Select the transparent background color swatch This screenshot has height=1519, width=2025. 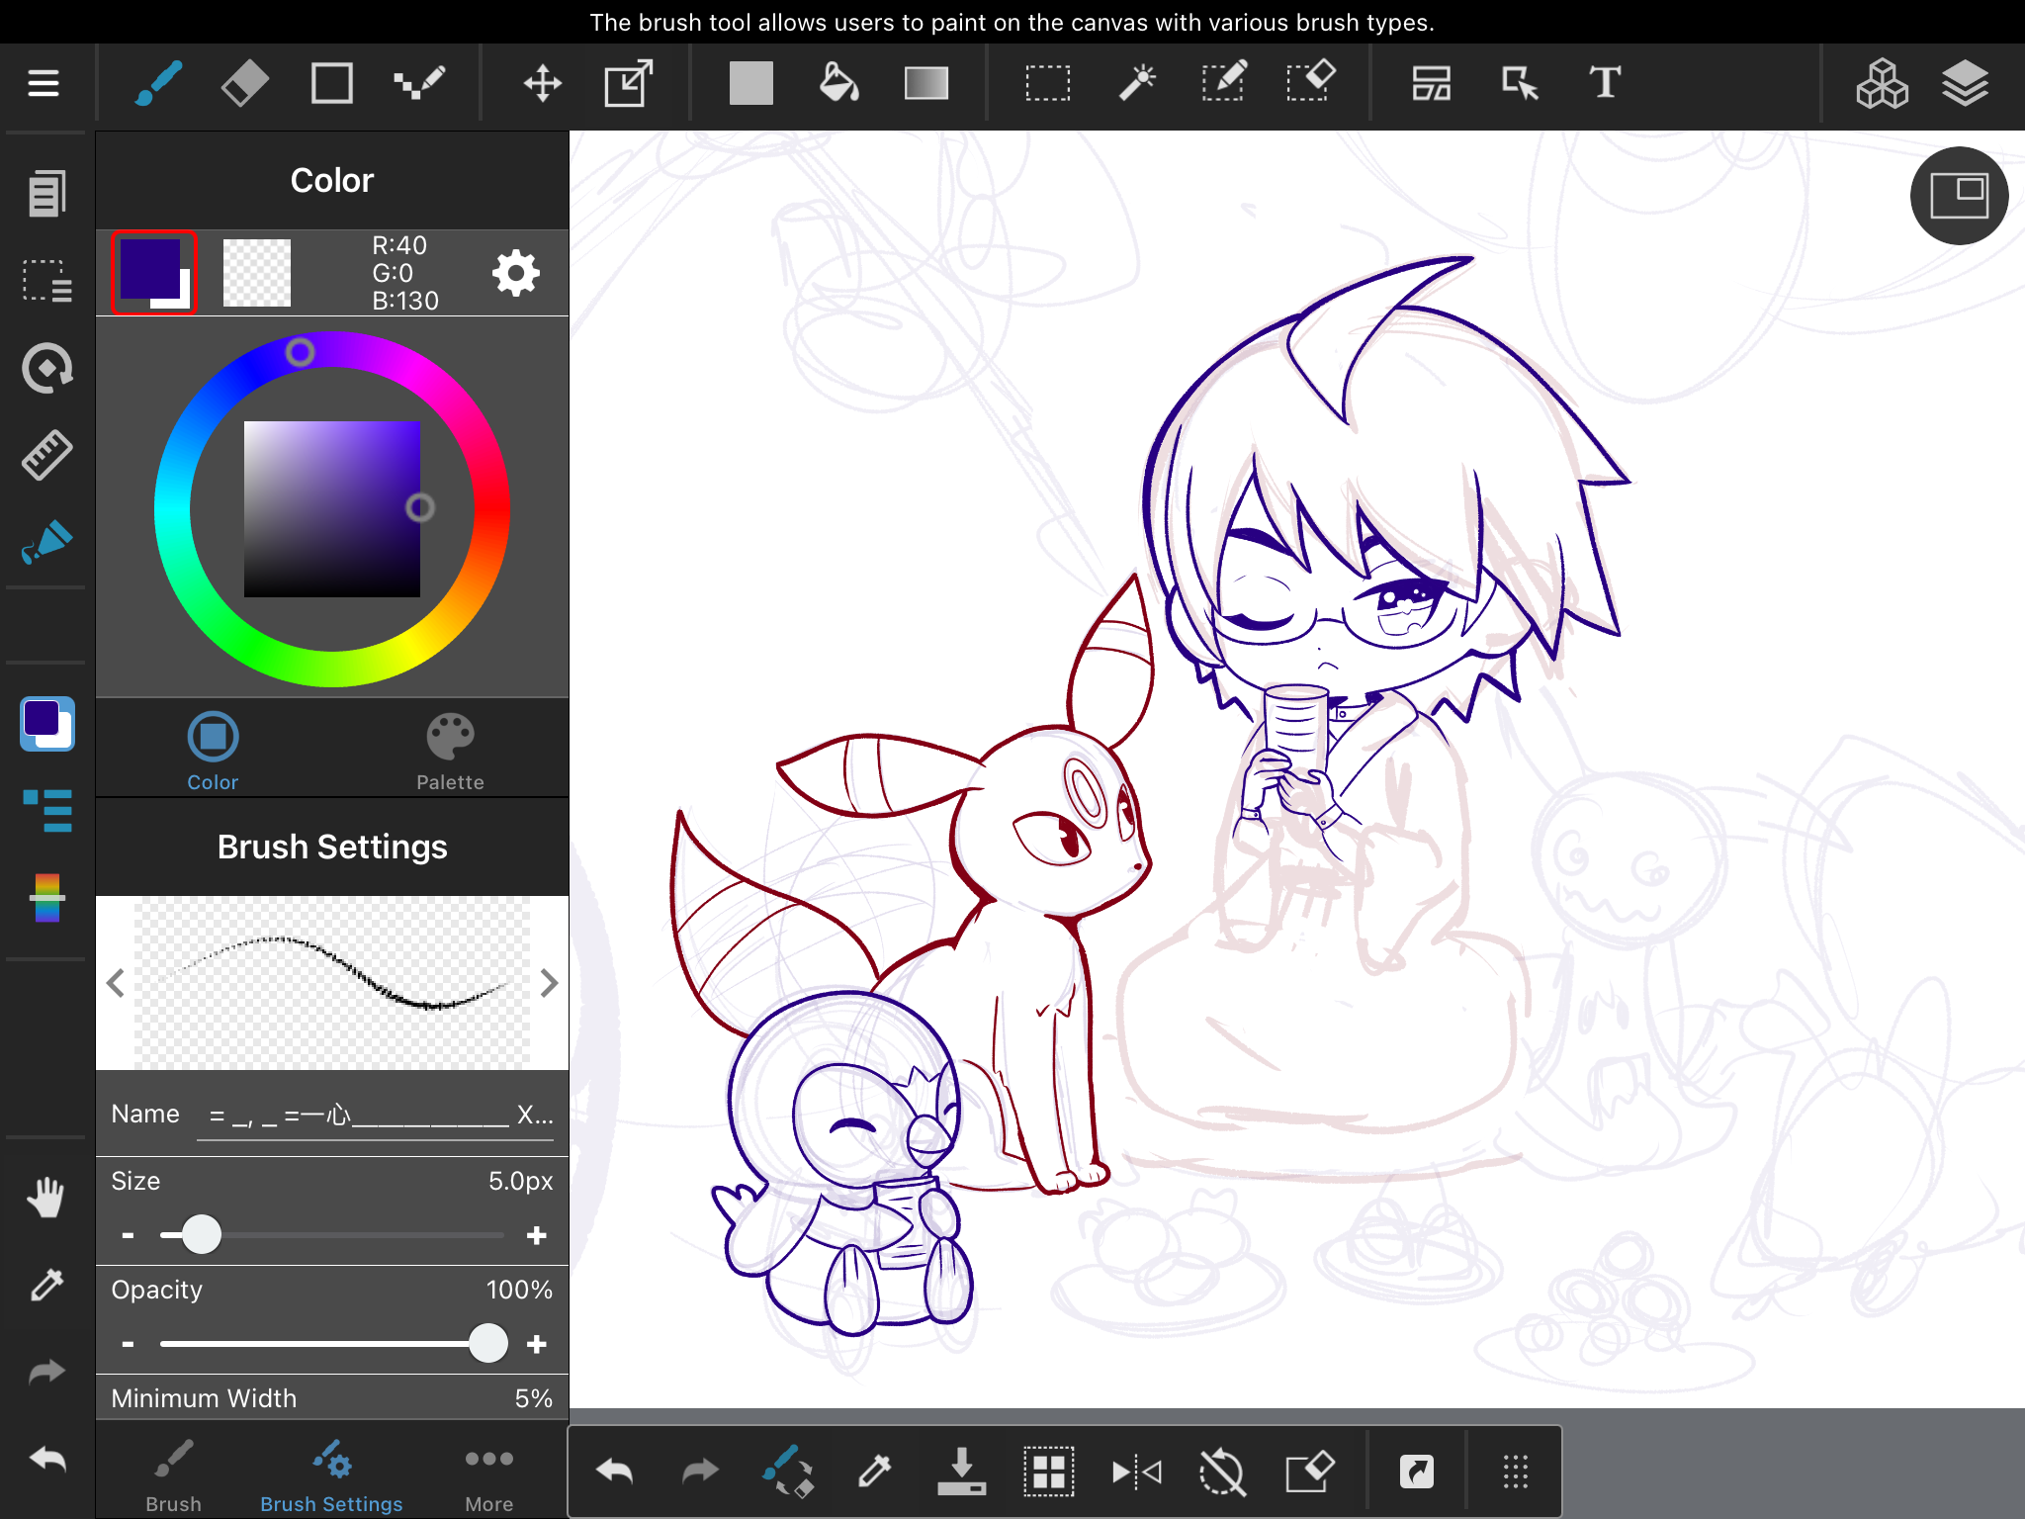coord(256,273)
